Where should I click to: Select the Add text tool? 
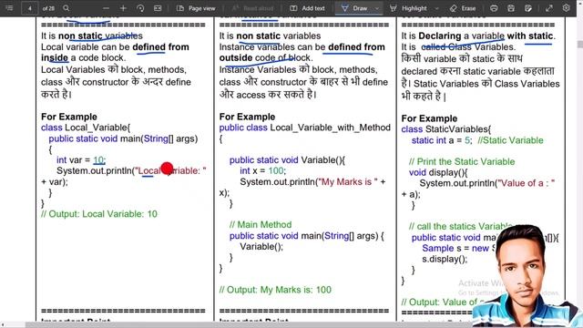[307, 8]
